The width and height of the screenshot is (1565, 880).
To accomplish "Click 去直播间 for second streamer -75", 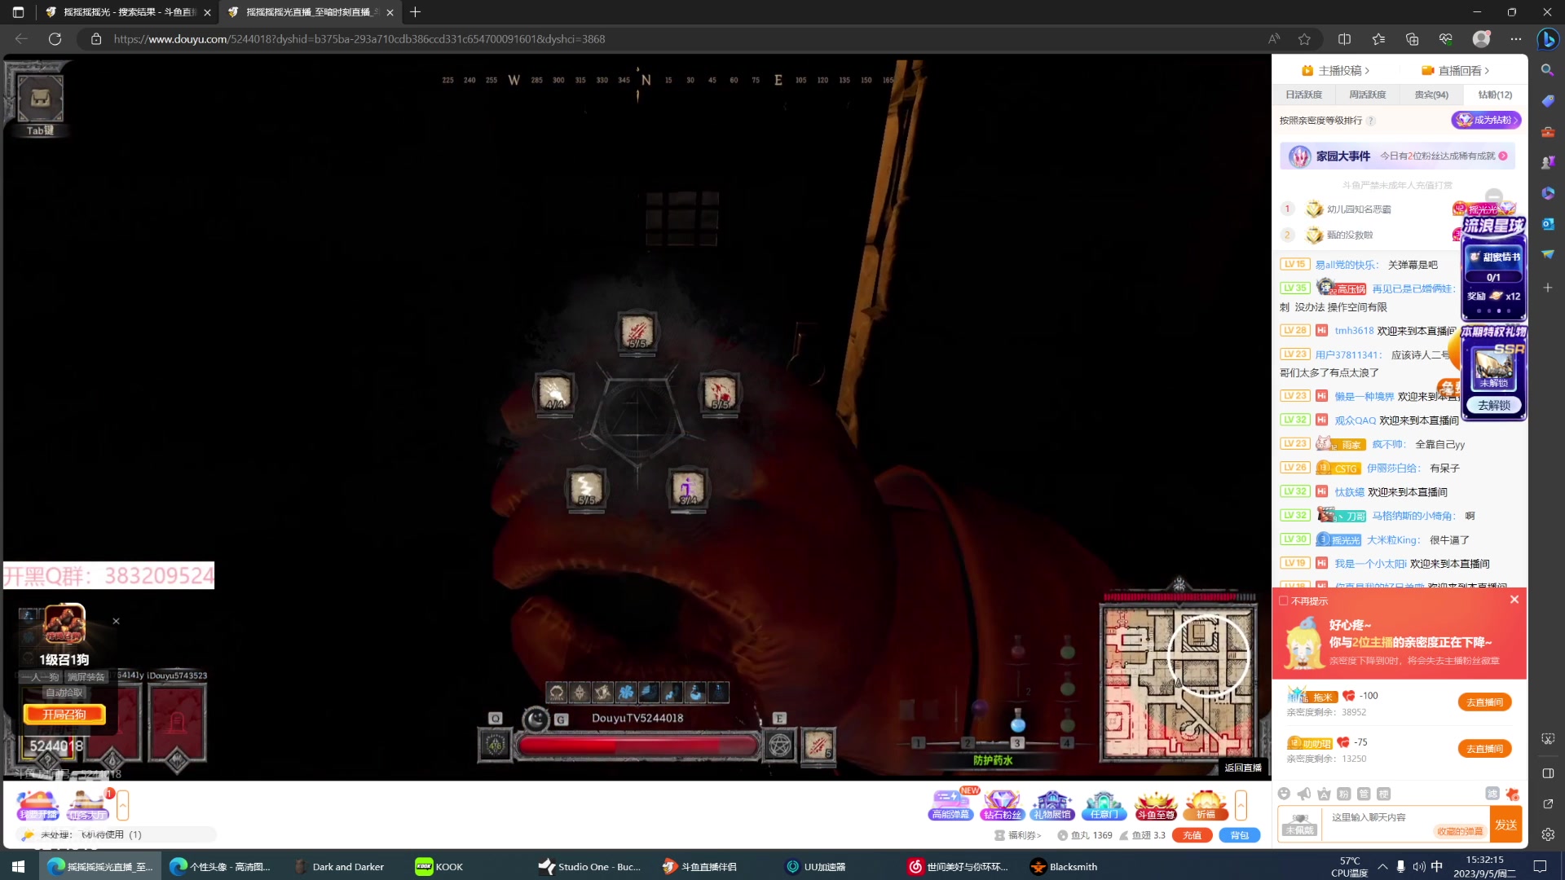I will pos(1484,749).
